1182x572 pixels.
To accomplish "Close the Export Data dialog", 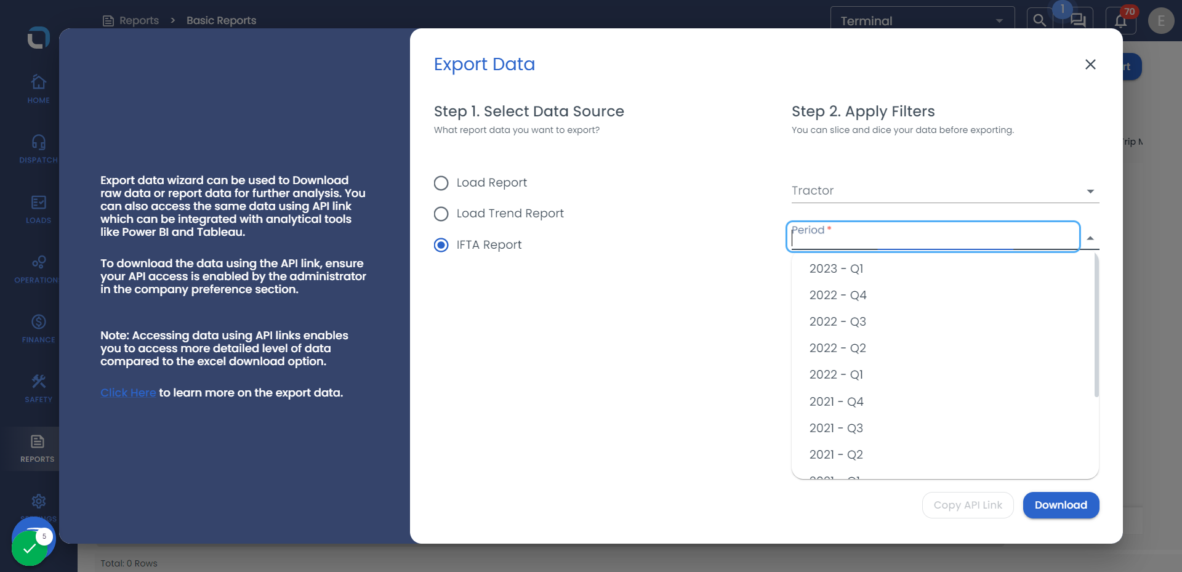I will coord(1090,65).
